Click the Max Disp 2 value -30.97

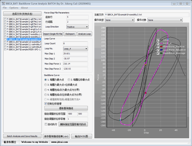click(75, 59)
